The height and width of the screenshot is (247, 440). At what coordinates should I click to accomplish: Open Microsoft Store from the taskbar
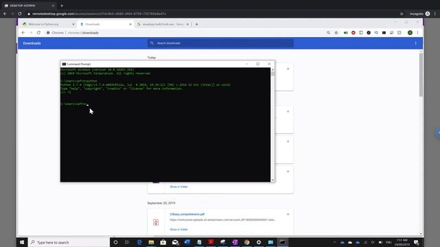163,242
